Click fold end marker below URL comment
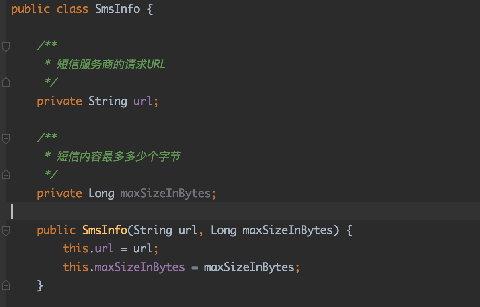Screen dimensions: 480x307 pyautogui.click(x=6, y=83)
